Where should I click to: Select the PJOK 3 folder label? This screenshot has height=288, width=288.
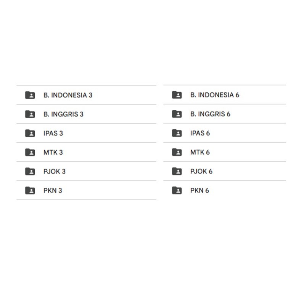click(x=55, y=171)
